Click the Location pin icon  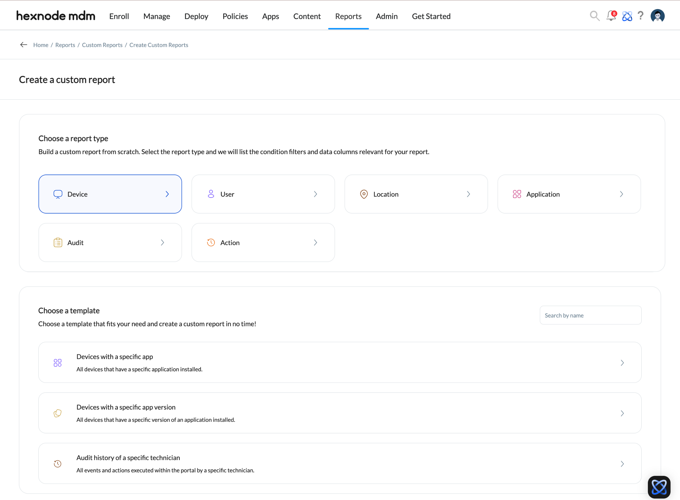[364, 194]
